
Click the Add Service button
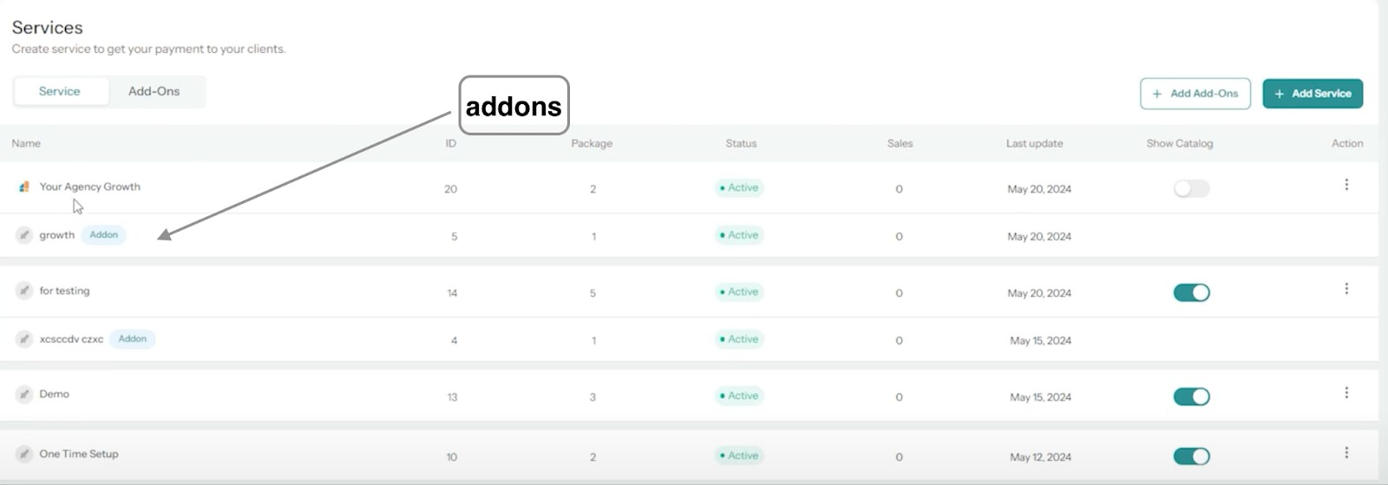(x=1313, y=94)
